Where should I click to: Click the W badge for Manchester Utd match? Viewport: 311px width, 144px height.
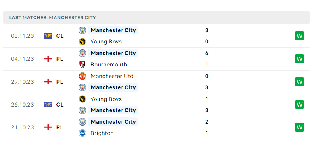click(299, 82)
